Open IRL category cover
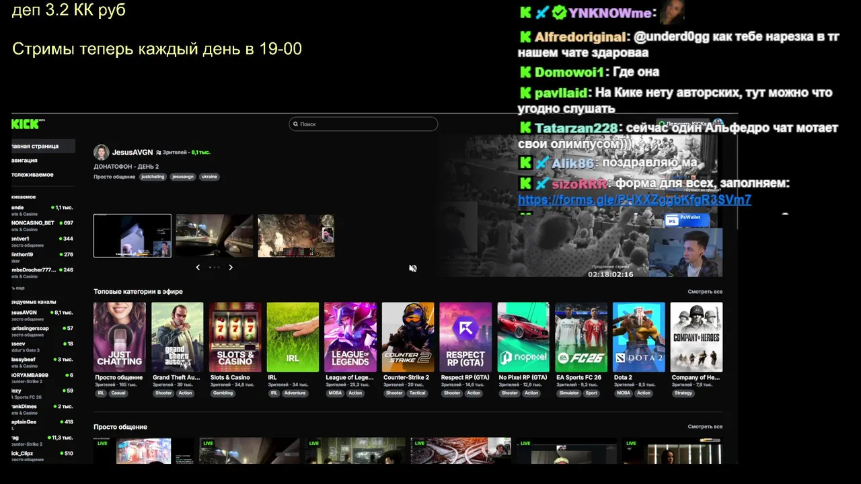861x484 pixels. coord(293,337)
